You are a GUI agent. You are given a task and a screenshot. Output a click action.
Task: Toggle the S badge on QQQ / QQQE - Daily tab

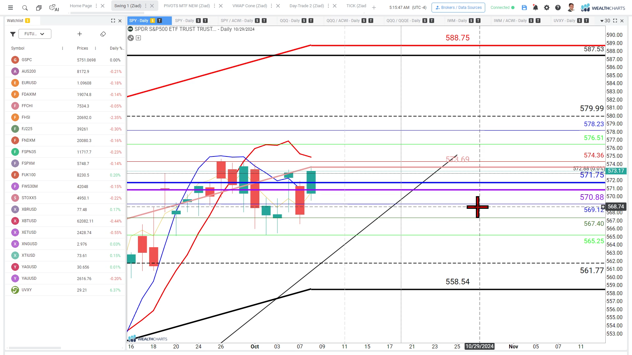(x=425, y=21)
